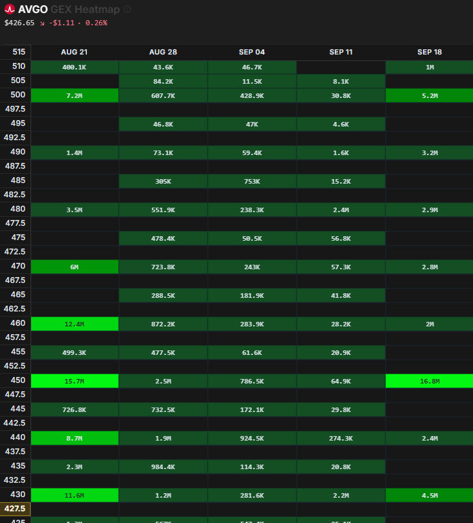Click the AVGO ticker title
473x523 pixels.
point(32,9)
